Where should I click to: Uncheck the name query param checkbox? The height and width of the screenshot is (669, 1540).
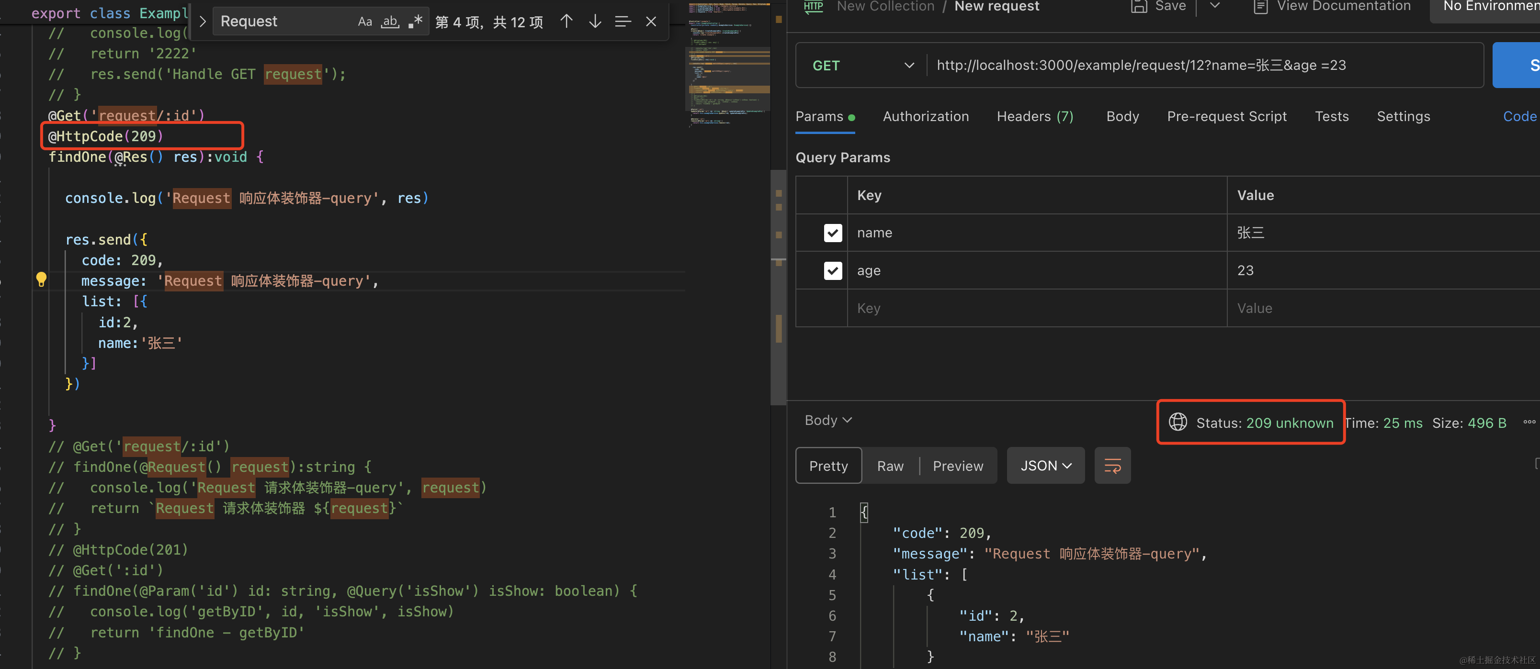point(833,233)
